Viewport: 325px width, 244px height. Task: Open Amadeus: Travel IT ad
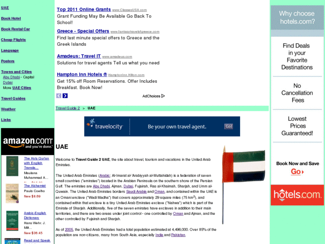pyautogui.click(x=79, y=56)
